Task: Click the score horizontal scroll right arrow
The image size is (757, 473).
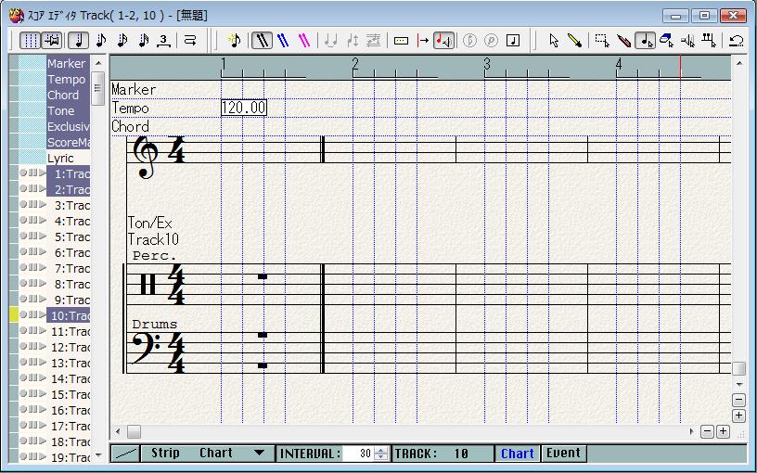Action: pos(692,431)
